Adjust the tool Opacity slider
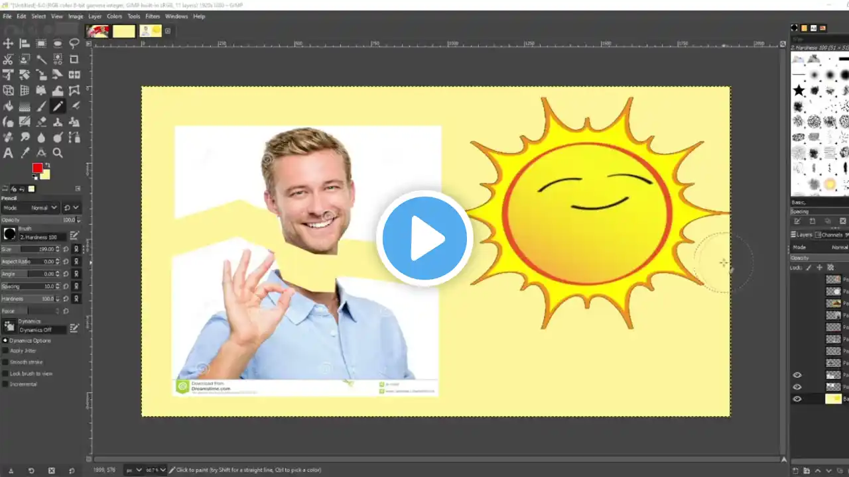The width and height of the screenshot is (849, 477). (x=39, y=219)
